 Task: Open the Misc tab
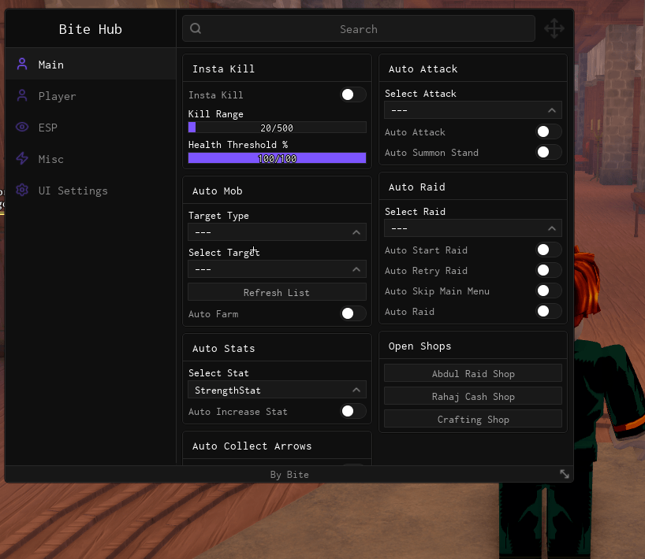click(x=91, y=159)
